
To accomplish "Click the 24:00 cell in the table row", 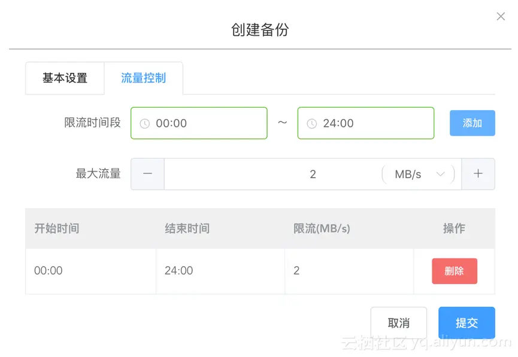I will [x=179, y=271].
